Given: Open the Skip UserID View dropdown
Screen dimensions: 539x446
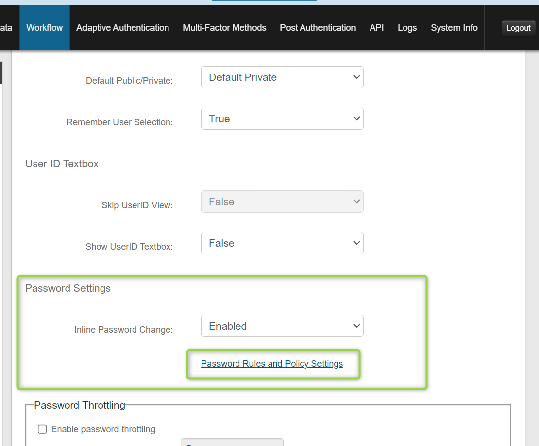Looking at the screenshot, I should (x=282, y=202).
